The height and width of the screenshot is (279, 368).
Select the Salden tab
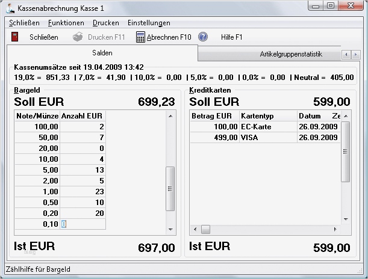(102, 53)
